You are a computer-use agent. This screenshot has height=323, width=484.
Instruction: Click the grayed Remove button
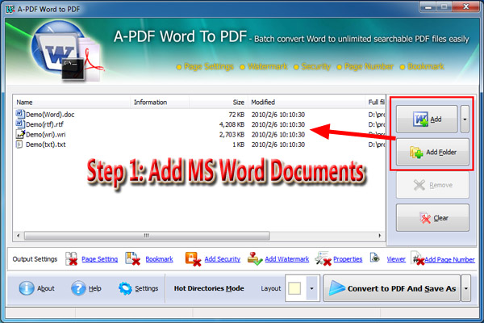click(432, 185)
